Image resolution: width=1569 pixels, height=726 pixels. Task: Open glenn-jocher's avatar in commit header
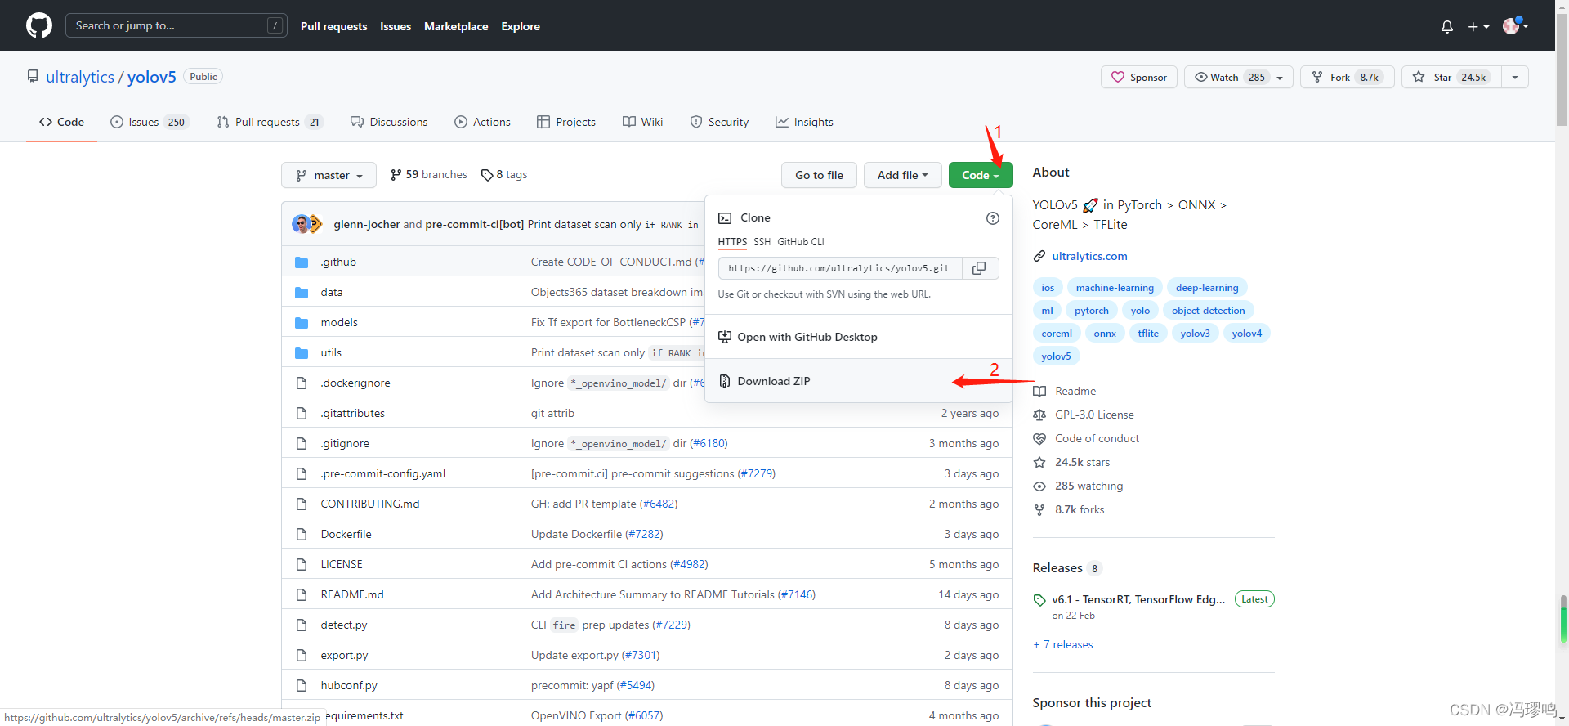point(301,224)
